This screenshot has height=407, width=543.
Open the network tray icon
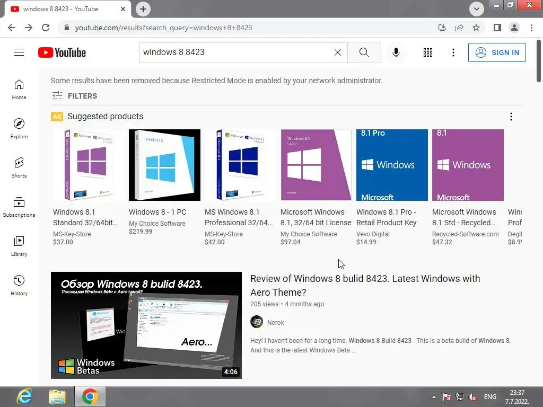pos(460,397)
